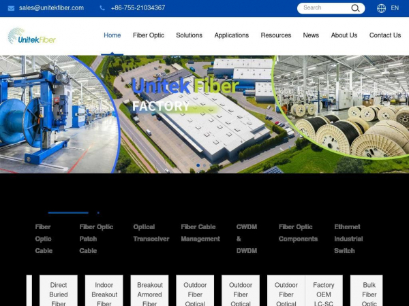Open the UnitekFiber logo
This screenshot has height=306, width=409.
point(32,36)
